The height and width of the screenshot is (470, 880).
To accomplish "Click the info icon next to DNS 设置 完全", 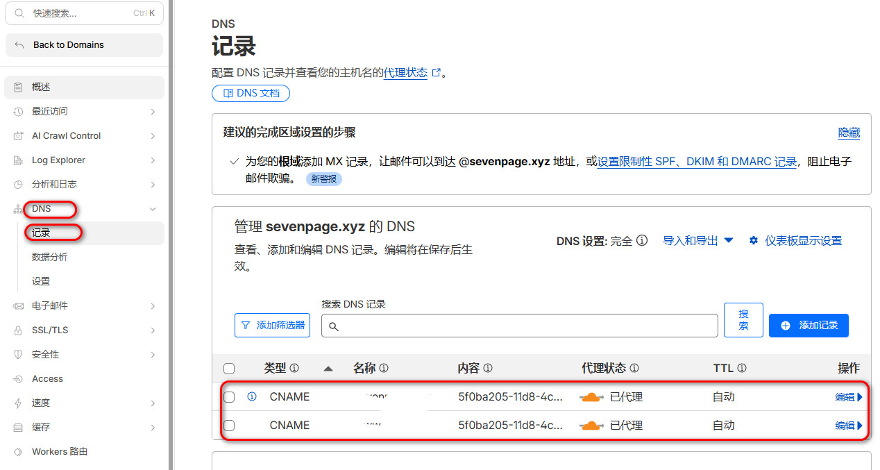I will tap(642, 241).
